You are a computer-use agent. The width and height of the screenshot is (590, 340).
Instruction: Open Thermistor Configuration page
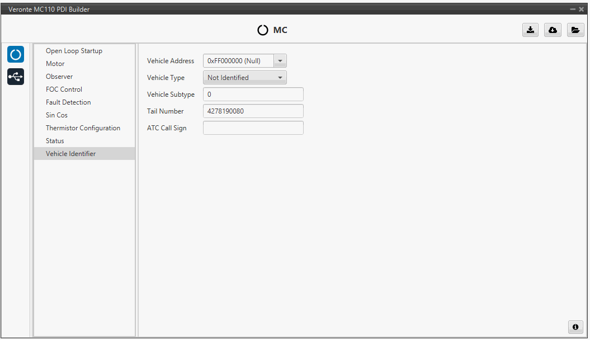(x=83, y=128)
